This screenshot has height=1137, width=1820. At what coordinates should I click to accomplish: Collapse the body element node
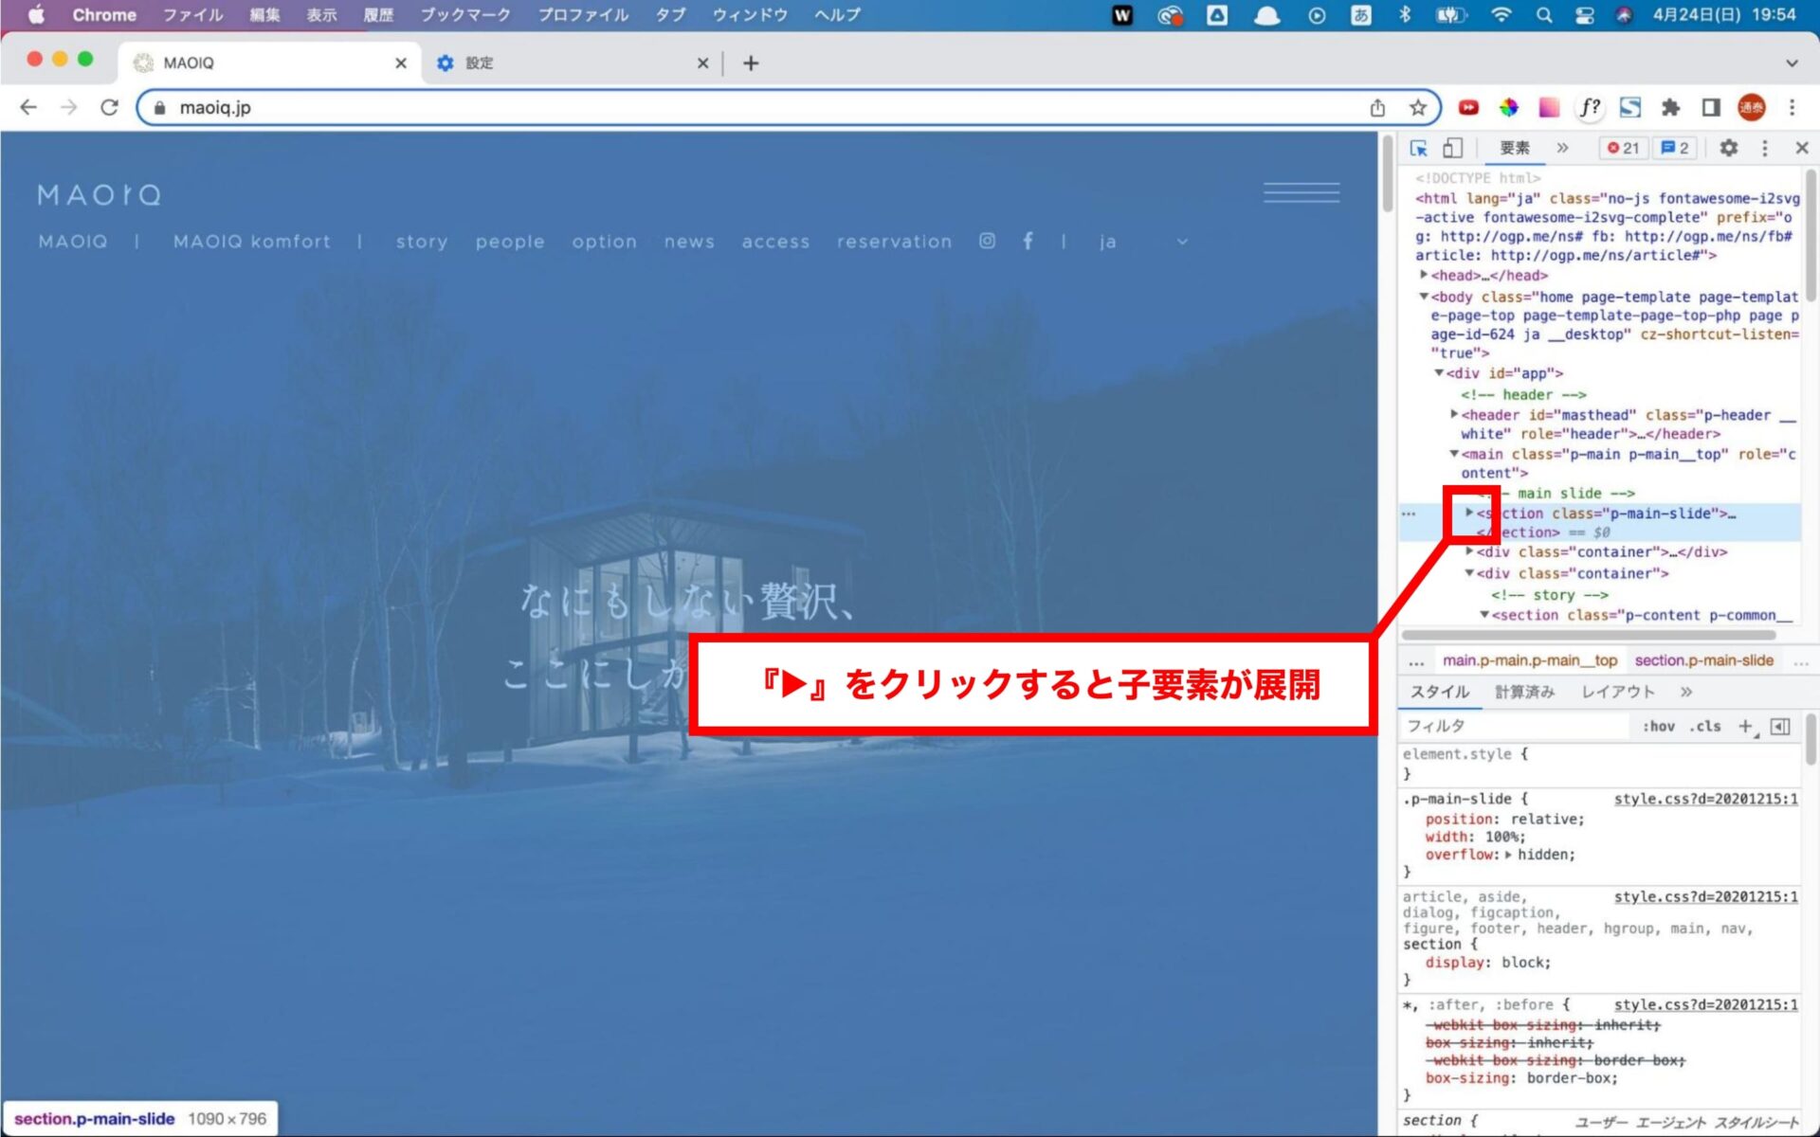[x=1424, y=297]
